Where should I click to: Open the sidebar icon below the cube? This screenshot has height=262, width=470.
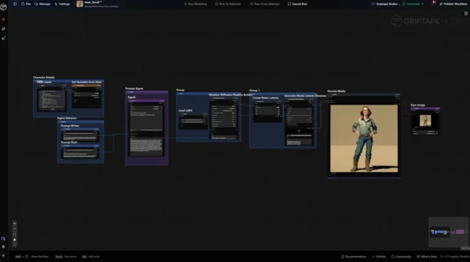pyautogui.click(x=4, y=38)
